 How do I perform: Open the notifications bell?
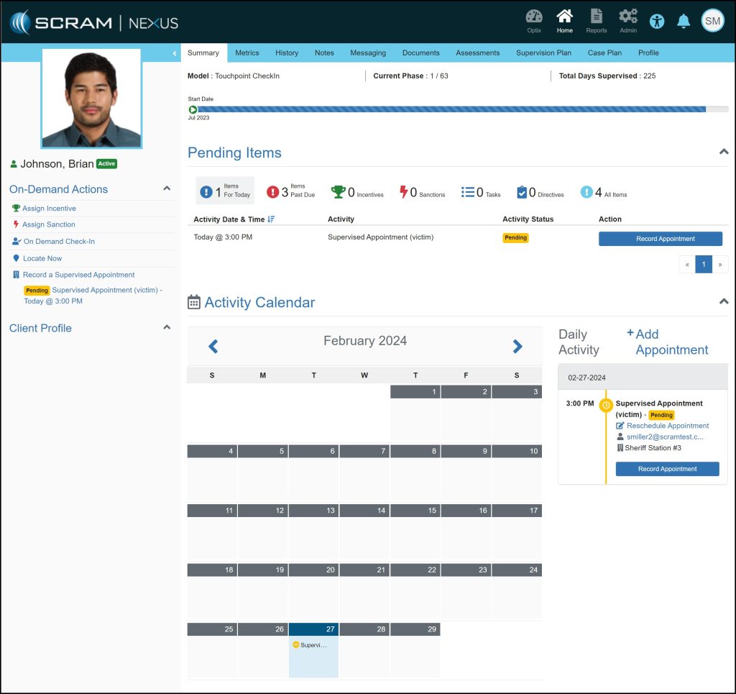click(x=684, y=22)
